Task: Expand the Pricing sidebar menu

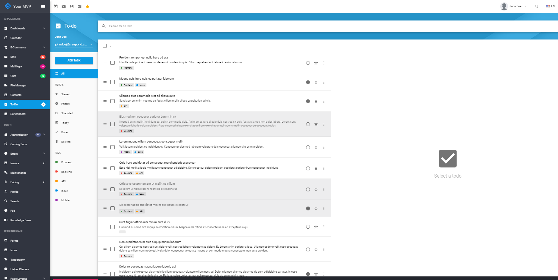Action: pos(25,182)
